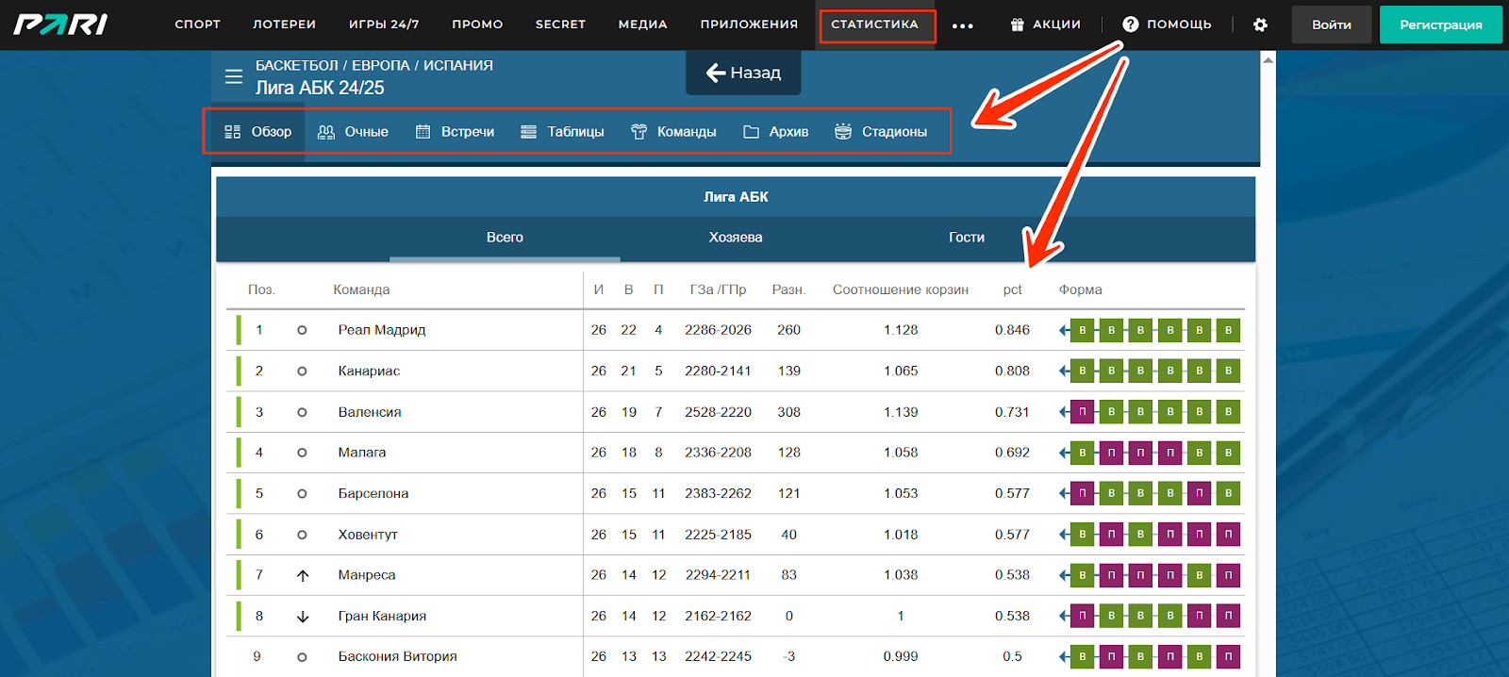Open the Валенсия team link

[x=370, y=412]
